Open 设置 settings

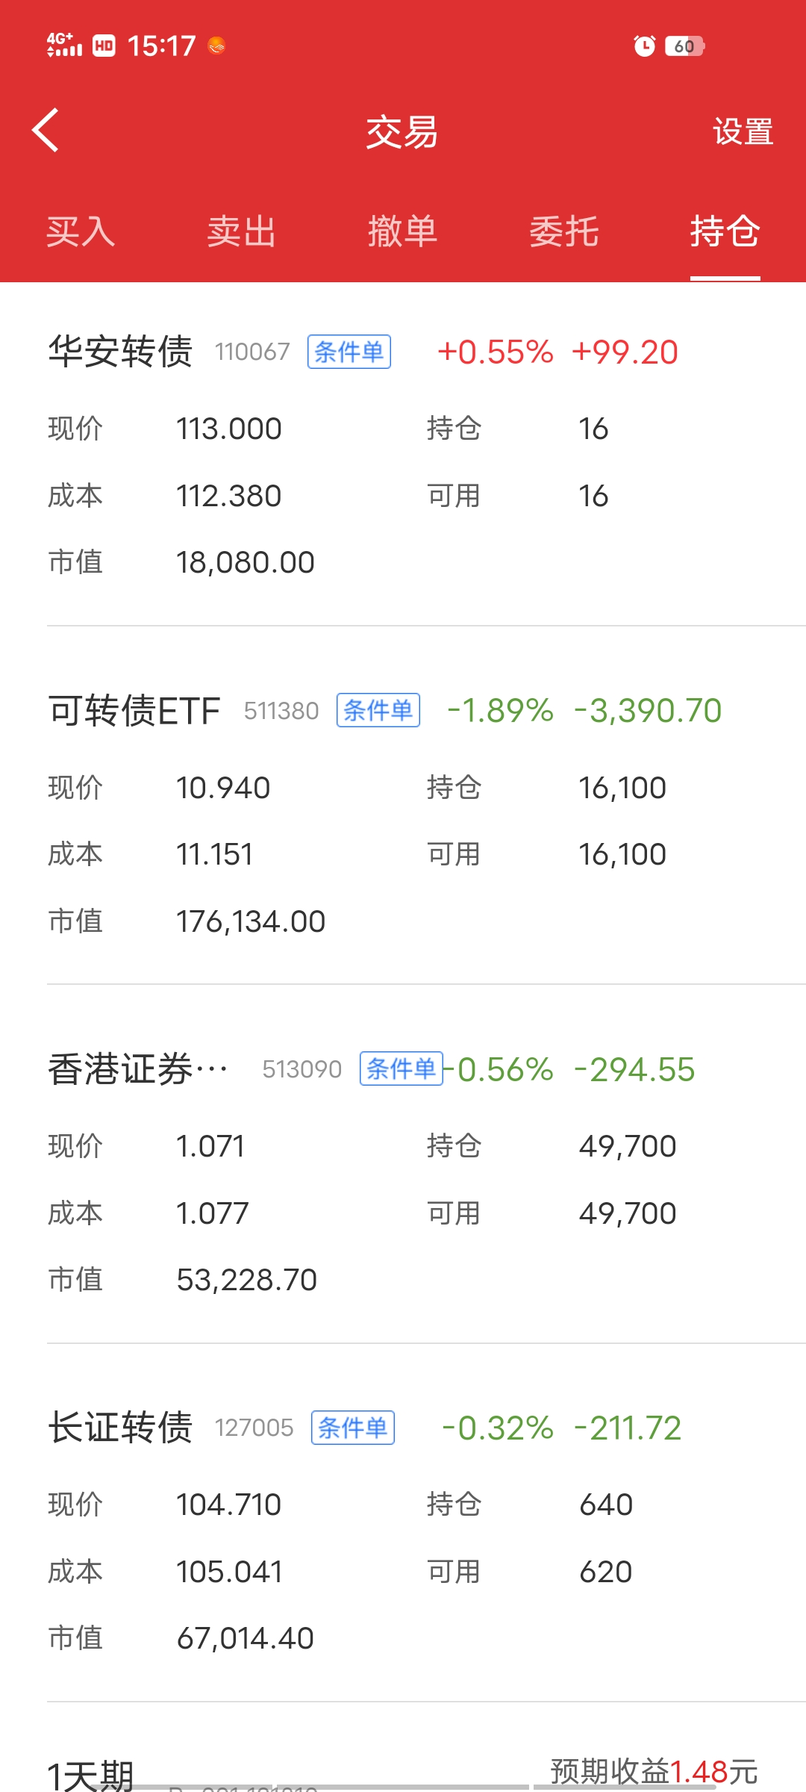point(743,132)
